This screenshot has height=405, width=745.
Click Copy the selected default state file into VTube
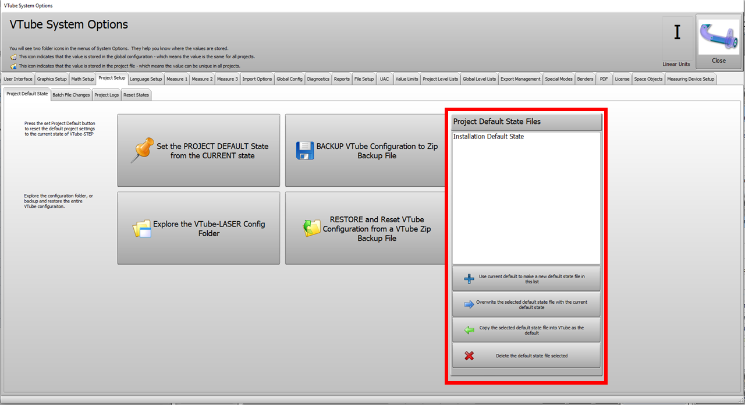tap(526, 330)
